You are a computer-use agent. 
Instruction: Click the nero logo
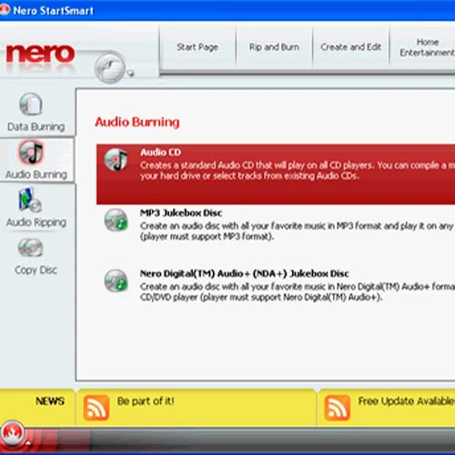pos(40,54)
